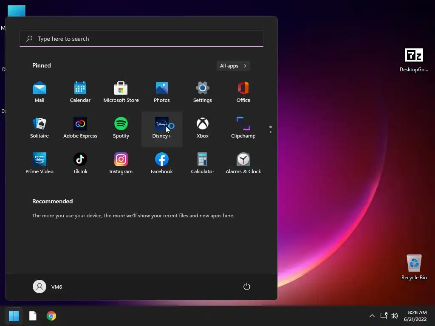Open the Calendar app
This screenshot has width=435, height=326.
pos(80,92)
